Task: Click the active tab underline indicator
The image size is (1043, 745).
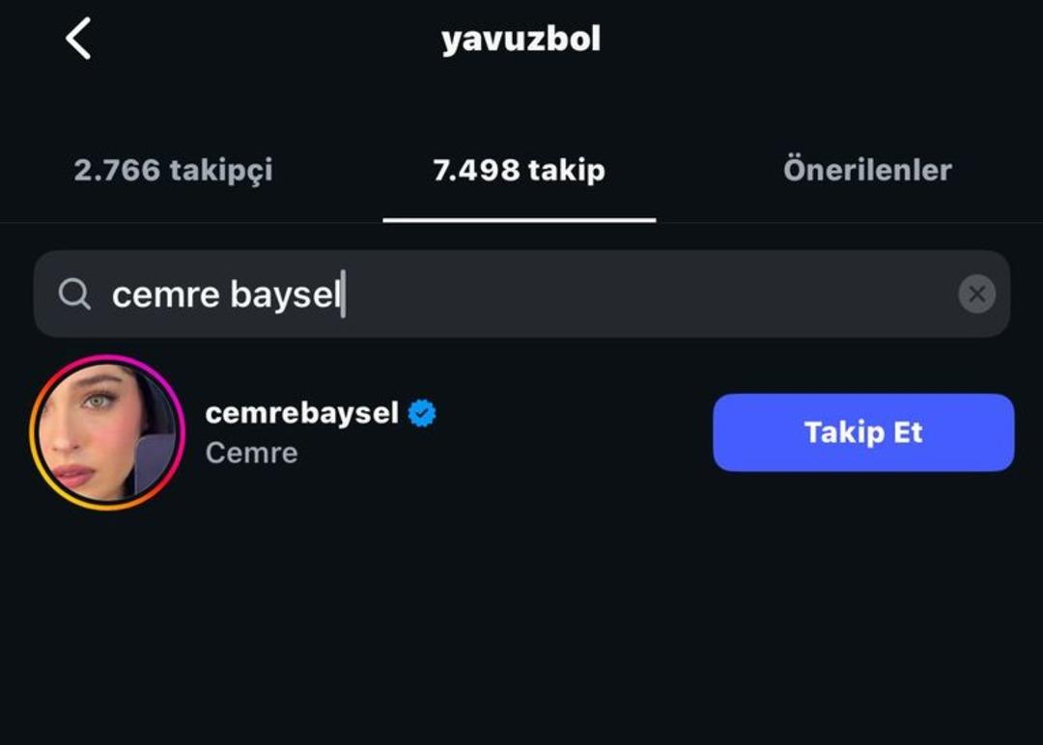Action: [521, 219]
